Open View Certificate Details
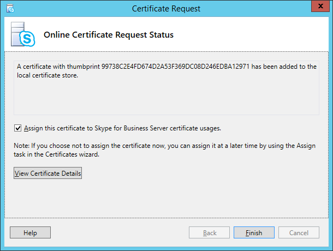Screen dimensions: 333x251 [x=48, y=173]
